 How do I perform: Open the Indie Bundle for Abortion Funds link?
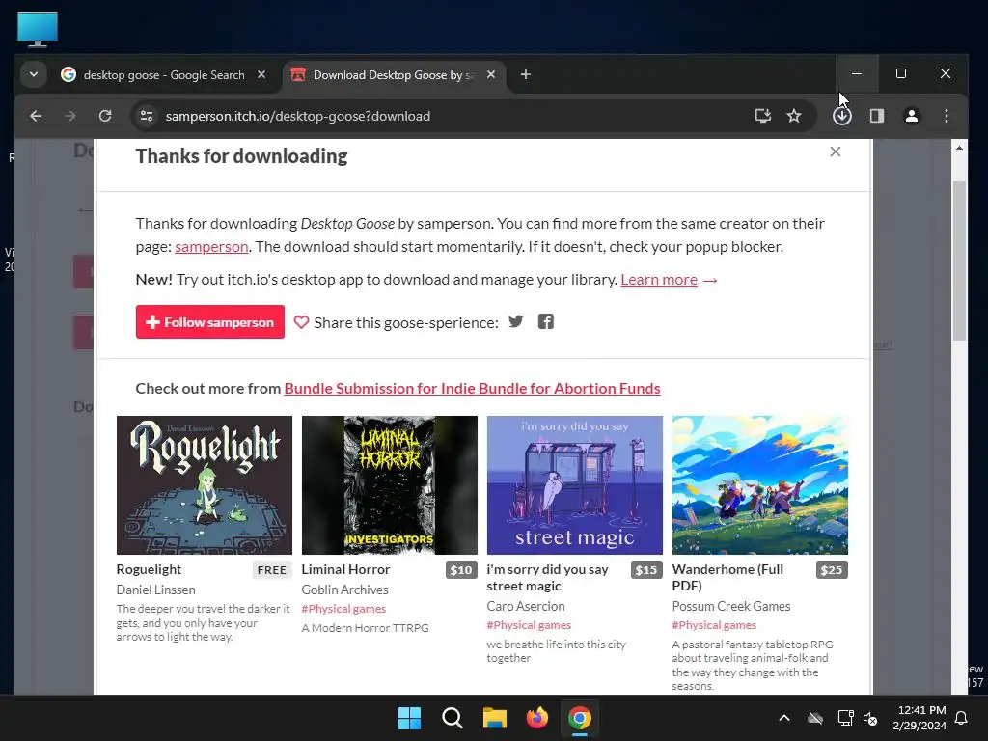point(472,388)
